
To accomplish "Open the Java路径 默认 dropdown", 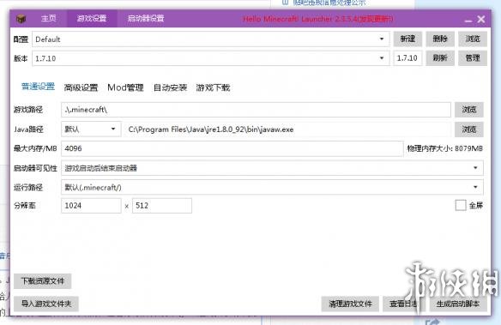I will (91, 129).
